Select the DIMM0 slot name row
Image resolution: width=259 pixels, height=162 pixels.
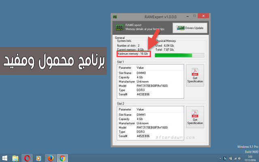[x=150, y=73]
